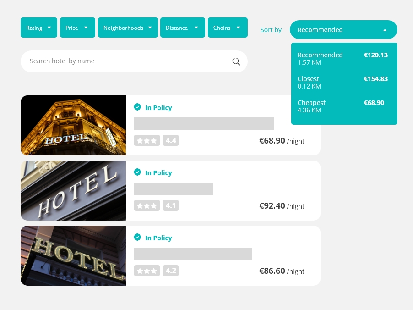Click the 4.4 rating score badge
Image resolution: width=413 pixels, height=310 pixels.
click(x=170, y=140)
